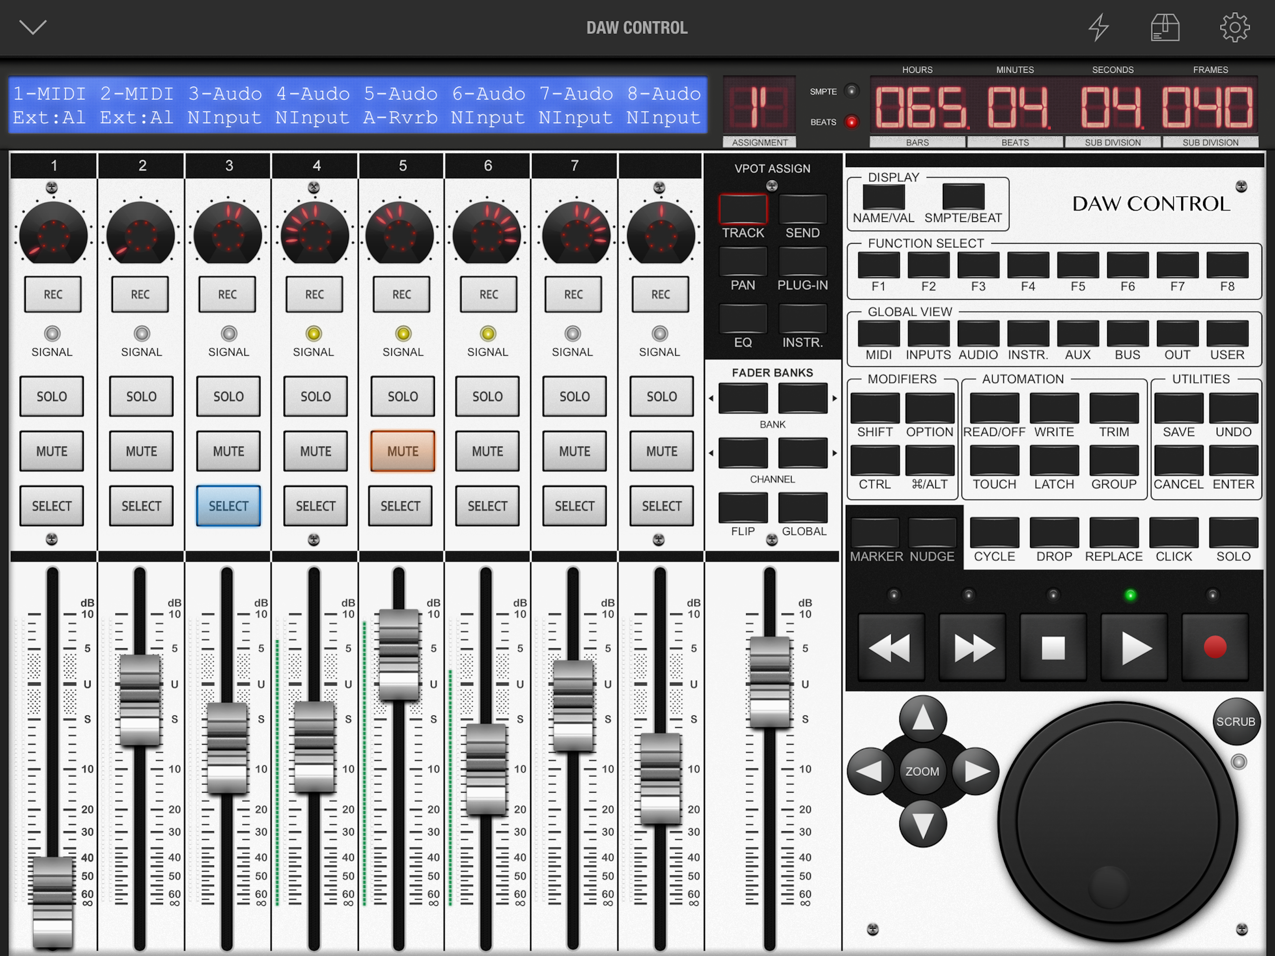Unmute channel 5 with MUTE button

402,451
